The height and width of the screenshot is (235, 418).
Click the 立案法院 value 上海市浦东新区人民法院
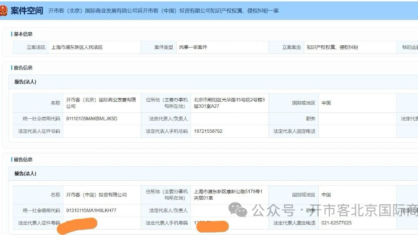pos(77,48)
